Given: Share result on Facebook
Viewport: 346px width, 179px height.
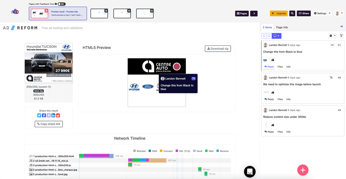Looking at the screenshot, I should (x=44, y=115).
